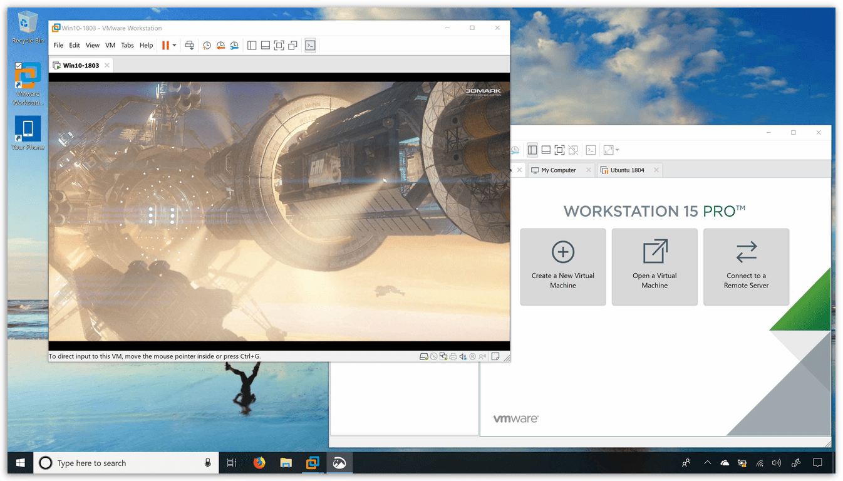The image size is (843, 481).
Task: Open the Snapshot Manager icon
Action: [234, 44]
